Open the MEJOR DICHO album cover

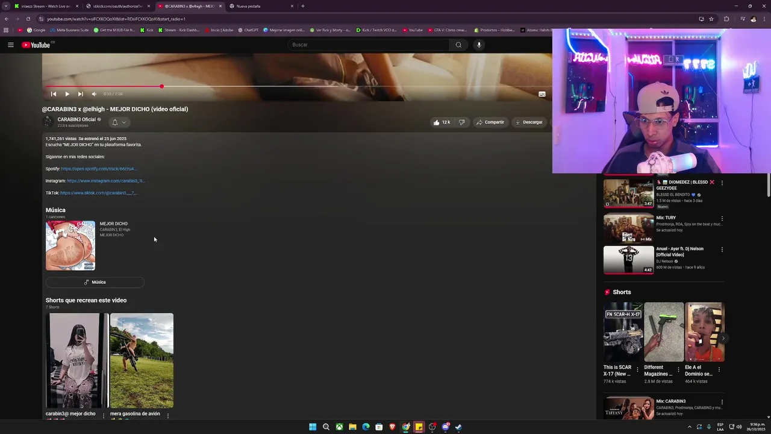(x=70, y=245)
